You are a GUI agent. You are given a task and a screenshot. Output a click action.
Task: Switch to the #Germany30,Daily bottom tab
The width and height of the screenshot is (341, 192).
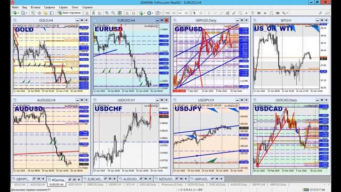172,185
